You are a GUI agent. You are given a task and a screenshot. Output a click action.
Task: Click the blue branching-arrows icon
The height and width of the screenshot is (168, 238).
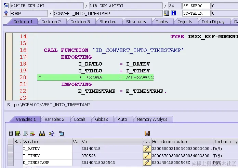click(x=52, y=134)
